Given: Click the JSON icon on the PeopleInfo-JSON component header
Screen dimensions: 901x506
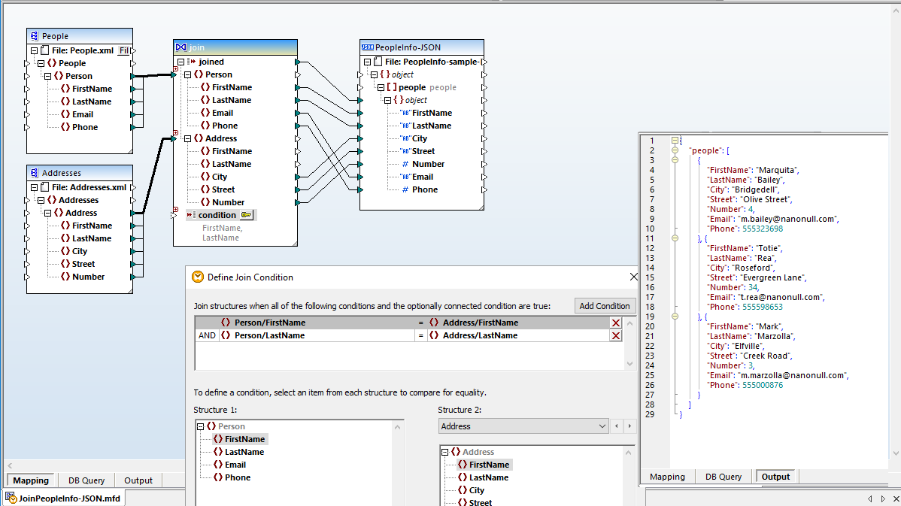Looking at the screenshot, I should [366, 47].
